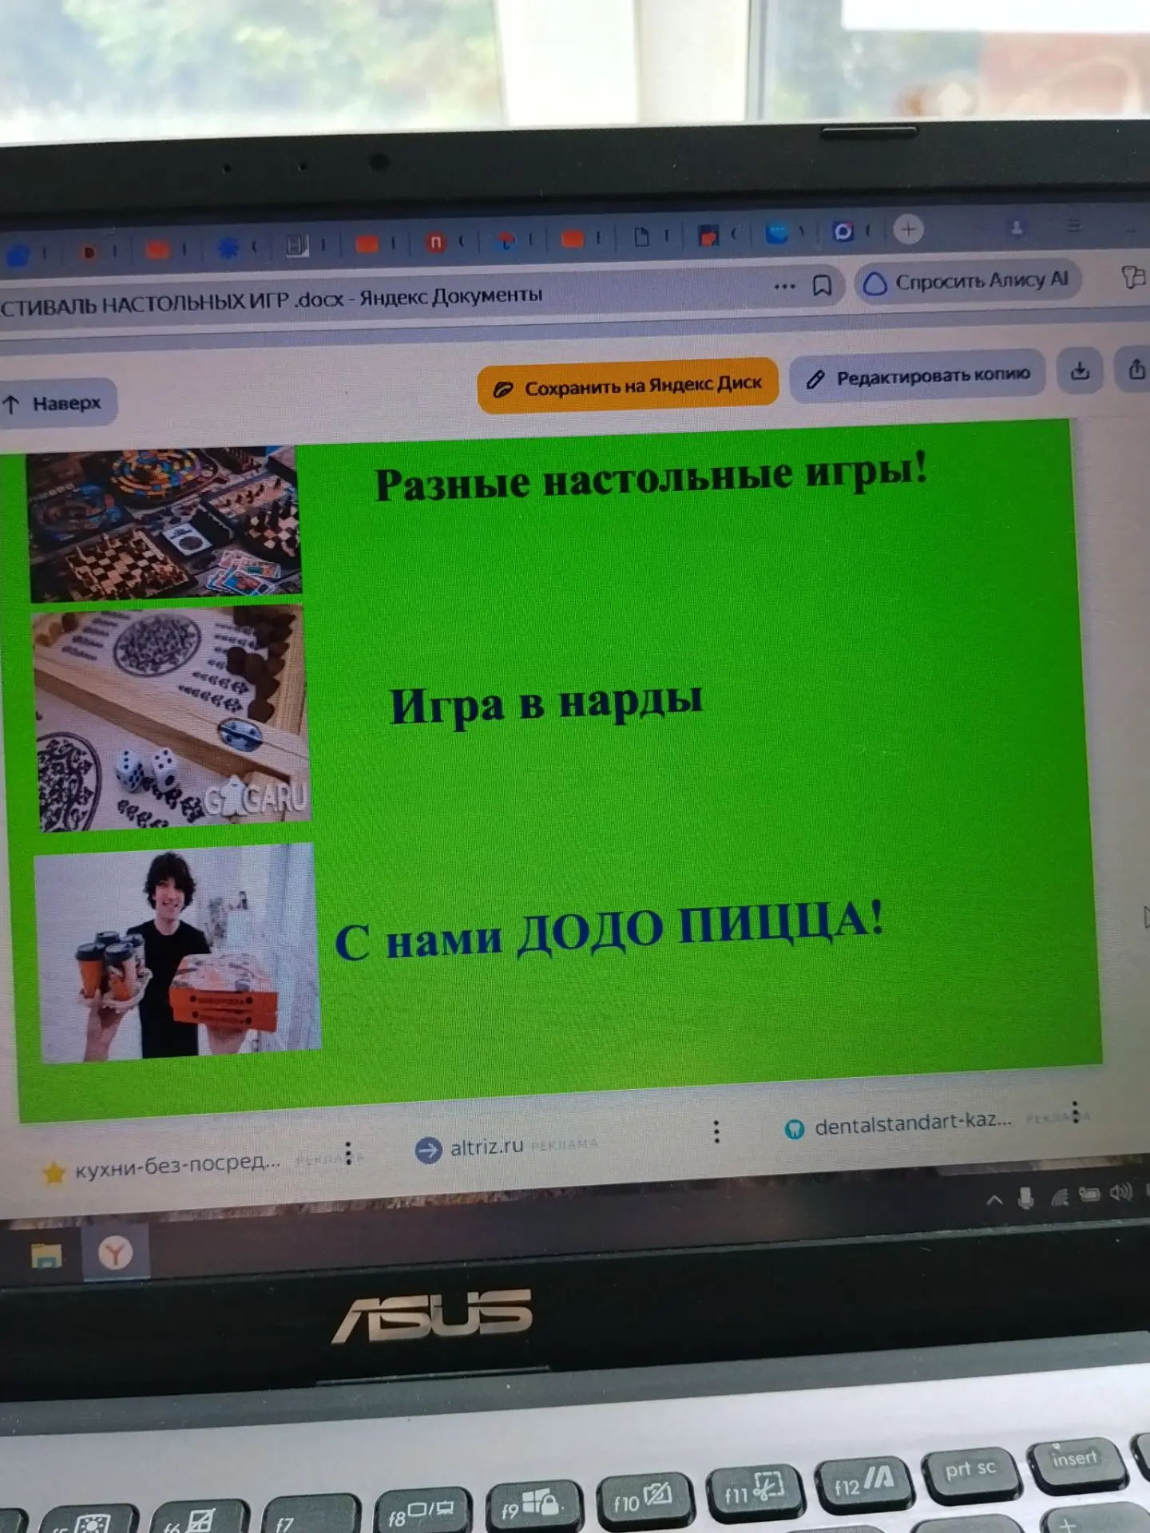Image resolution: width=1150 pixels, height=1533 pixels.
Task: Click the share icon next to the download icon
Action: (x=1135, y=368)
